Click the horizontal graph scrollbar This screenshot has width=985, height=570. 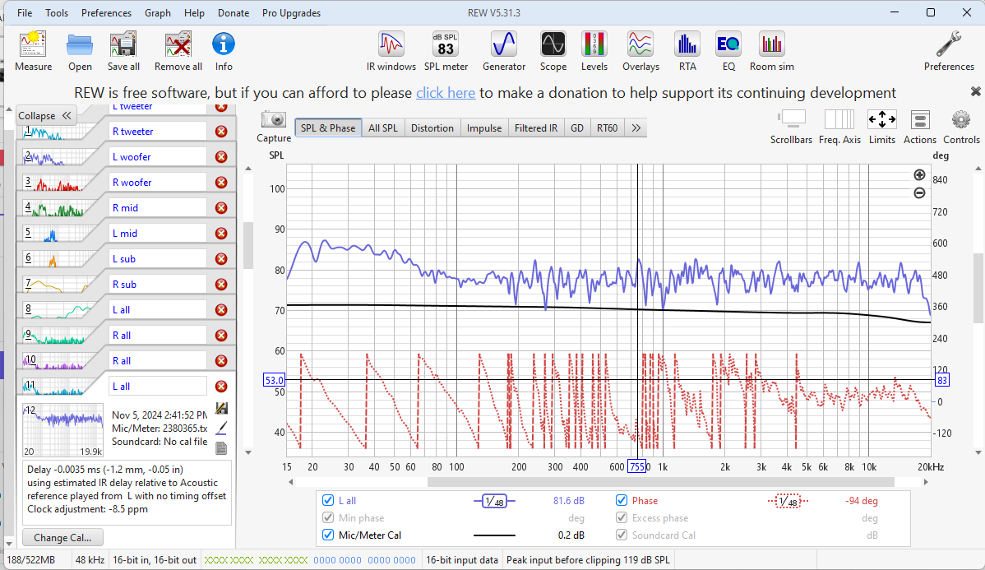tap(660, 482)
